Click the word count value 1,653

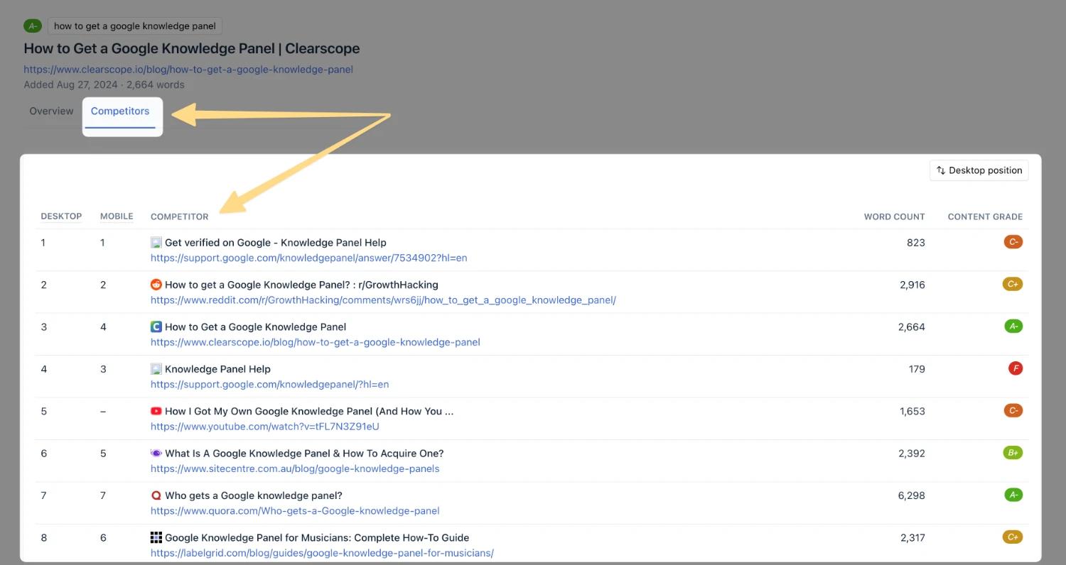[912, 411]
